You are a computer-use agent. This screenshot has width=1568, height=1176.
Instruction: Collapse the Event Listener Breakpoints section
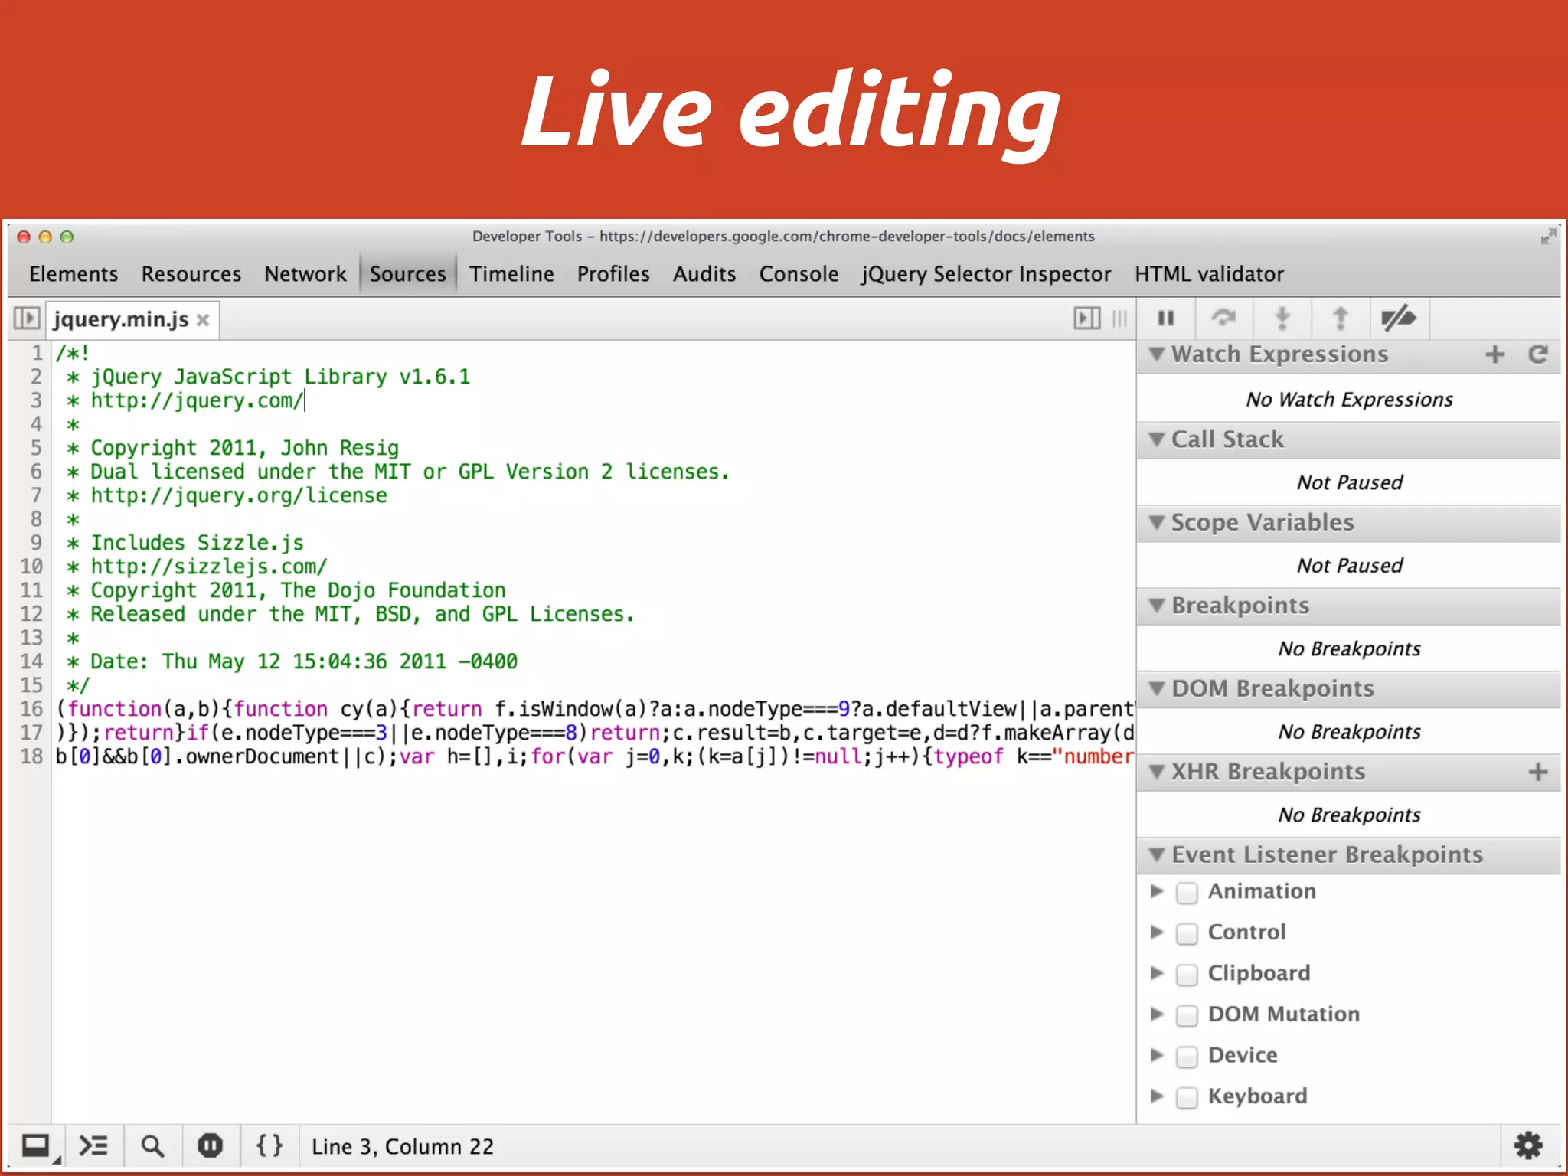pyautogui.click(x=1157, y=854)
